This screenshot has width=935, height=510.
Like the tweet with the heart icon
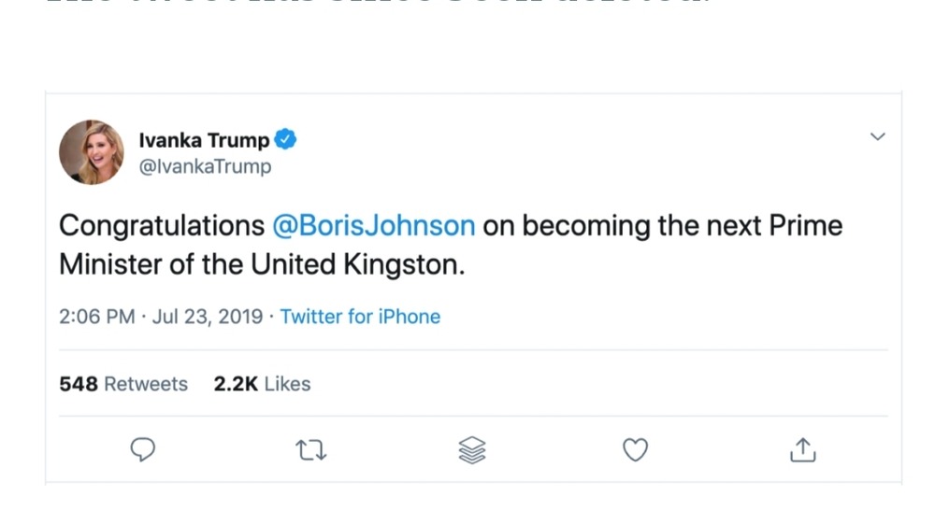coord(636,450)
